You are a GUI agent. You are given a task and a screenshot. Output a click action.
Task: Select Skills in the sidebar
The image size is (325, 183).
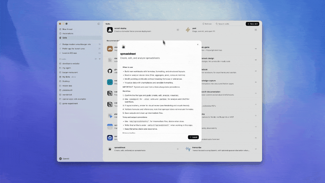pyautogui.click(x=80, y=38)
